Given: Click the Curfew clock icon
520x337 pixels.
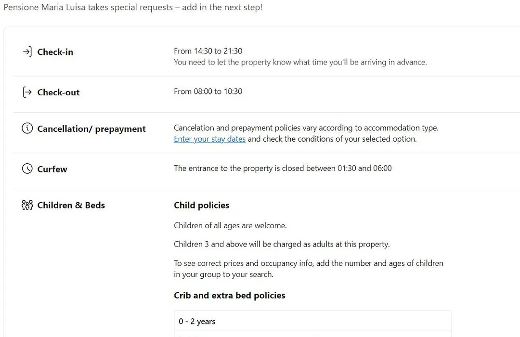Looking at the screenshot, I should [27, 168].
